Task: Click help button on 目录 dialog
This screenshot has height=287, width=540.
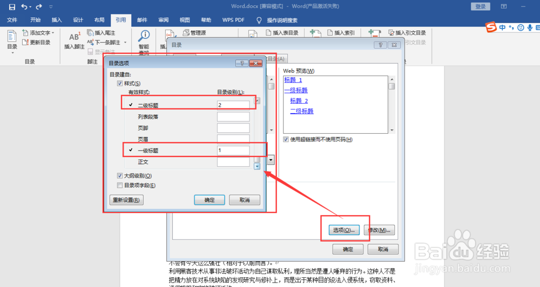Action: tap(380, 45)
